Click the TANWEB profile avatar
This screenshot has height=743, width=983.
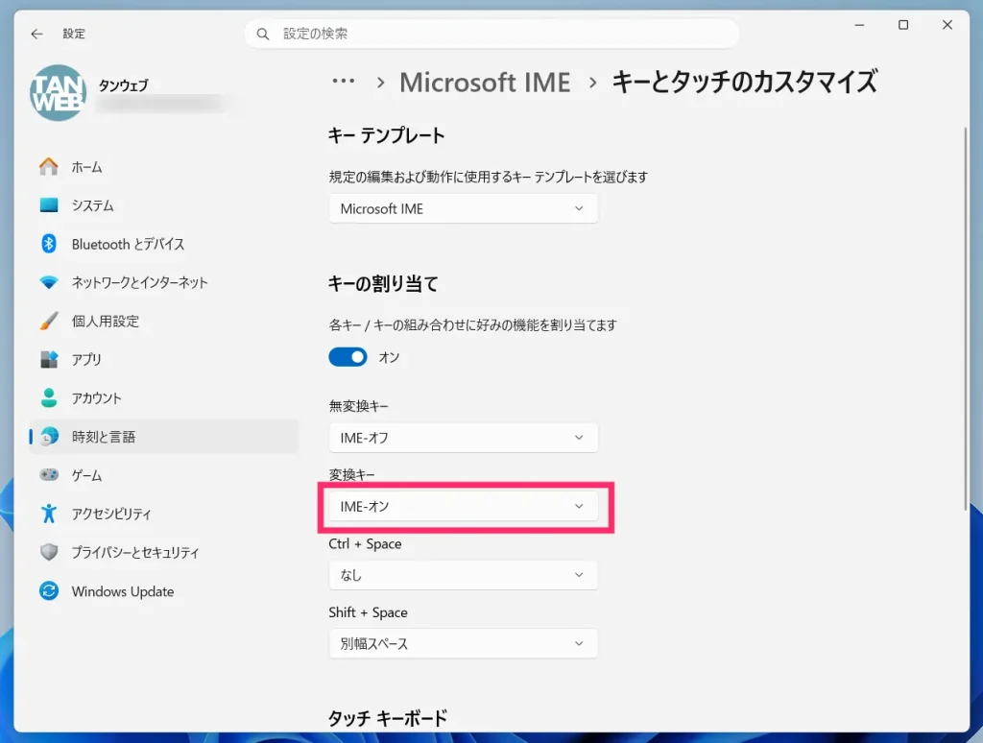58,93
